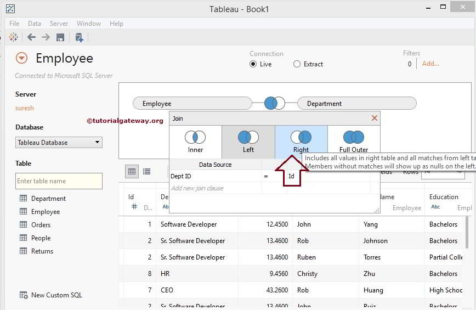Click the Add... filters link

430,64
